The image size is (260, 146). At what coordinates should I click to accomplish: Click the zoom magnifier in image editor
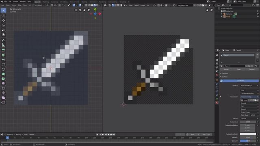point(212,10)
